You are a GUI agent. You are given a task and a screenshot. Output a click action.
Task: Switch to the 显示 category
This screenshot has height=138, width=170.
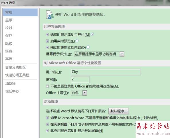click(x=20, y=20)
